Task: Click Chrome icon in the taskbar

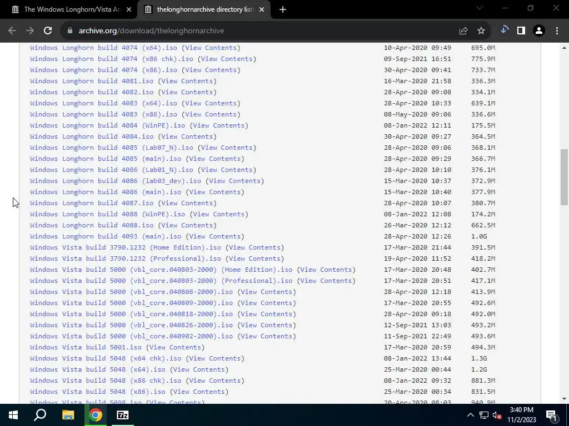Action: (96, 415)
